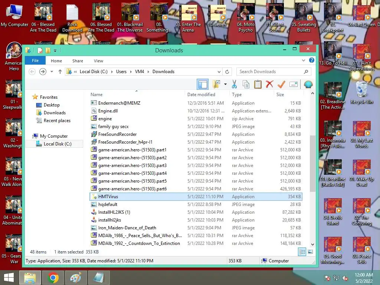The height and width of the screenshot is (285, 380).
Task: Select Favorites in navigation pane
Action: 49,97
